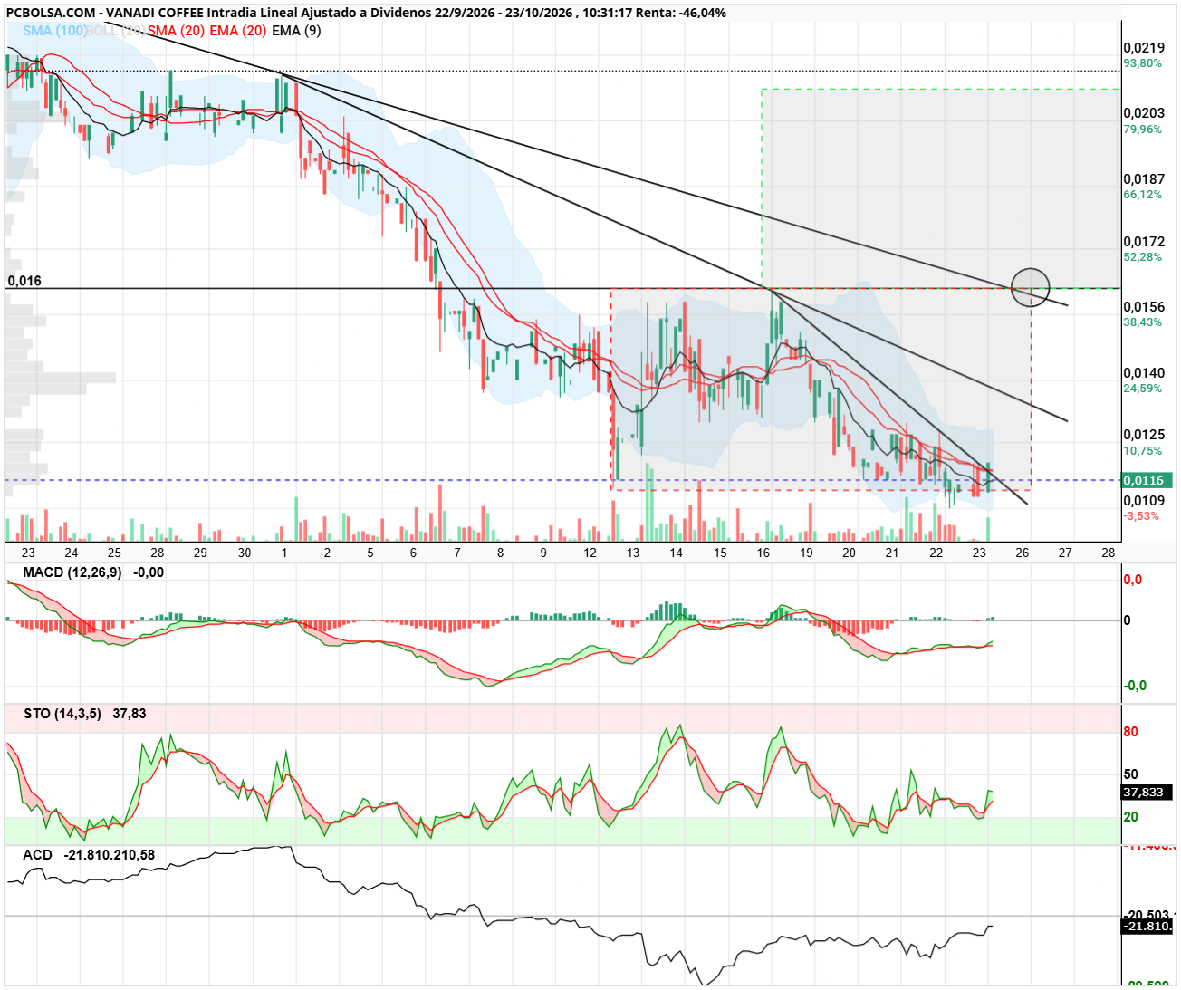Click the black -21.810. ACD value badge

click(1147, 926)
